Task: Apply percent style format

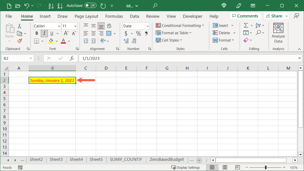Action: 138,34
